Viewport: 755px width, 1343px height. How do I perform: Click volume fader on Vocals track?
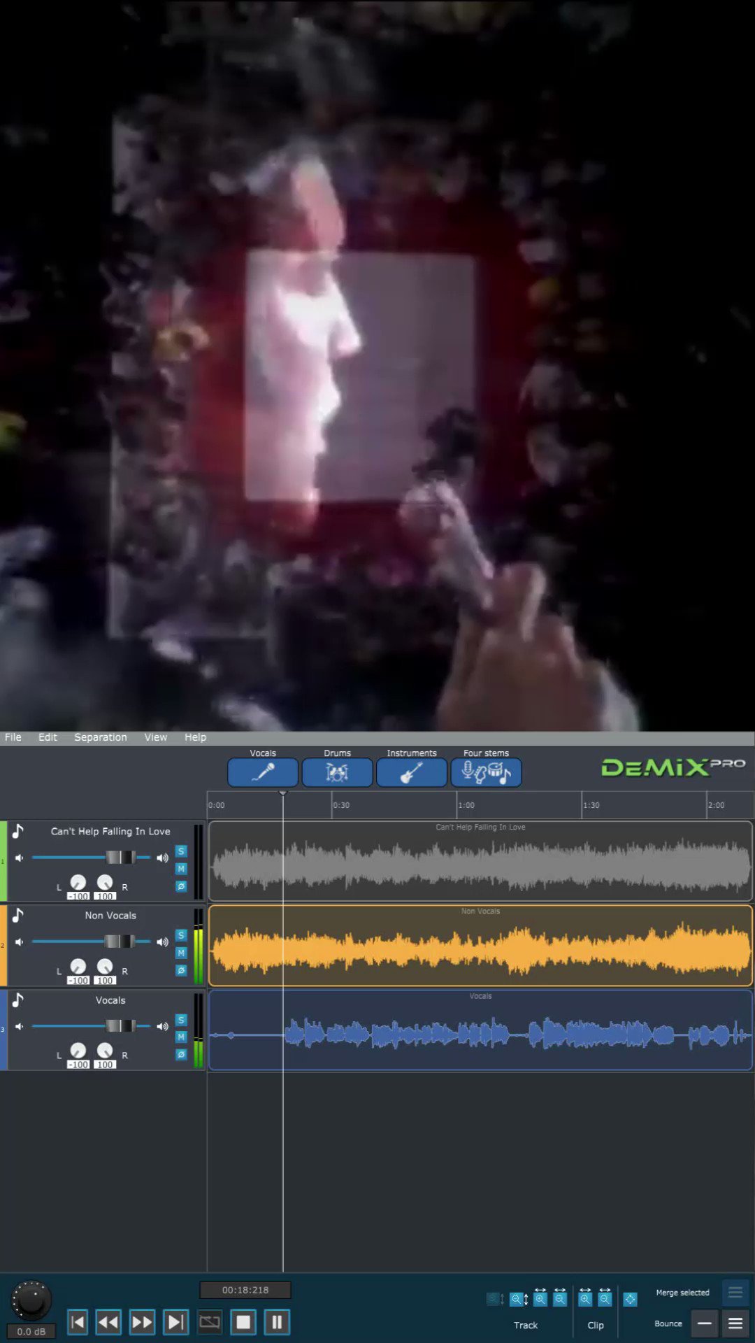click(x=120, y=1026)
